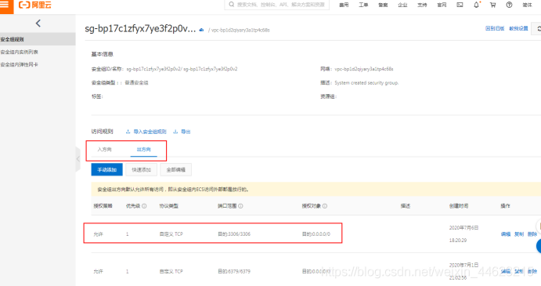Click 导出 link
Viewport: 541px width, 286px height.
[186, 132]
